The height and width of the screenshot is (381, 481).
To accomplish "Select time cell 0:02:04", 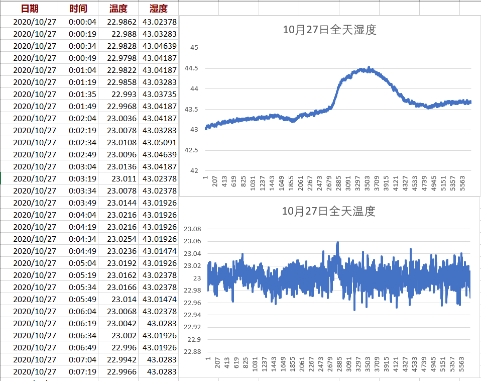I will (78, 119).
